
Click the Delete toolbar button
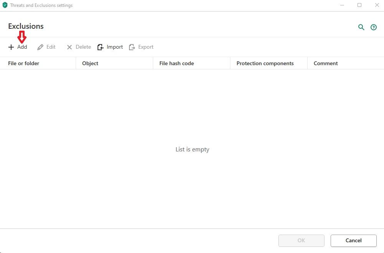pos(79,47)
